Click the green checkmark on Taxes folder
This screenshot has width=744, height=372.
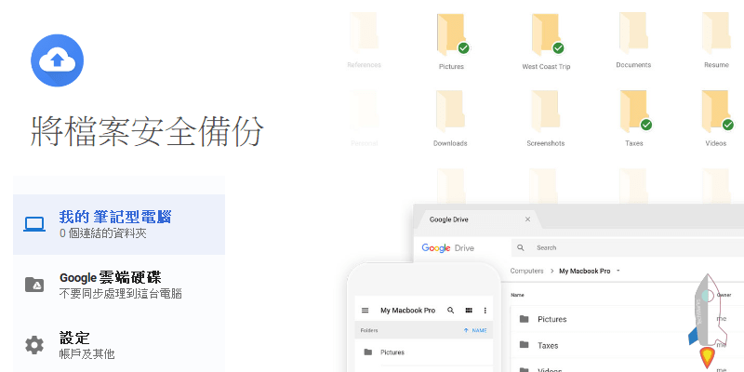click(x=646, y=125)
